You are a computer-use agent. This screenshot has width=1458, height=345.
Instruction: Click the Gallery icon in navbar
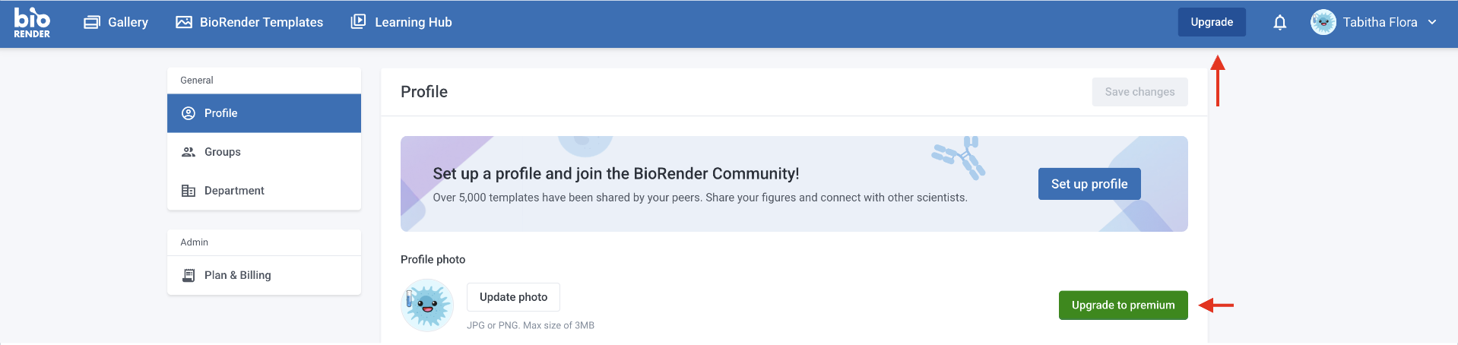[92, 22]
